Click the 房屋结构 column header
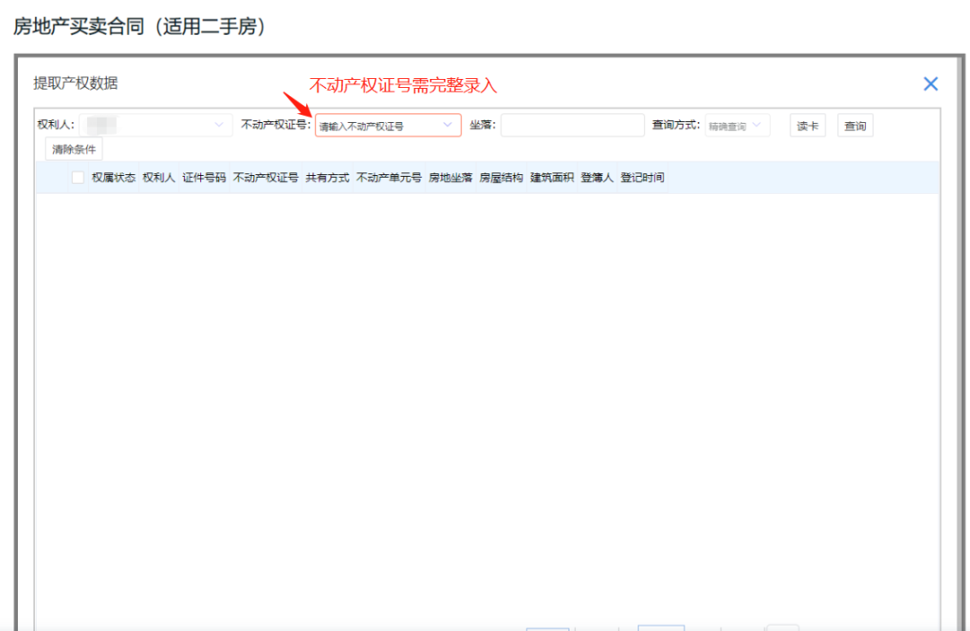Viewport: 970px width, 631px height. pos(500,177)
